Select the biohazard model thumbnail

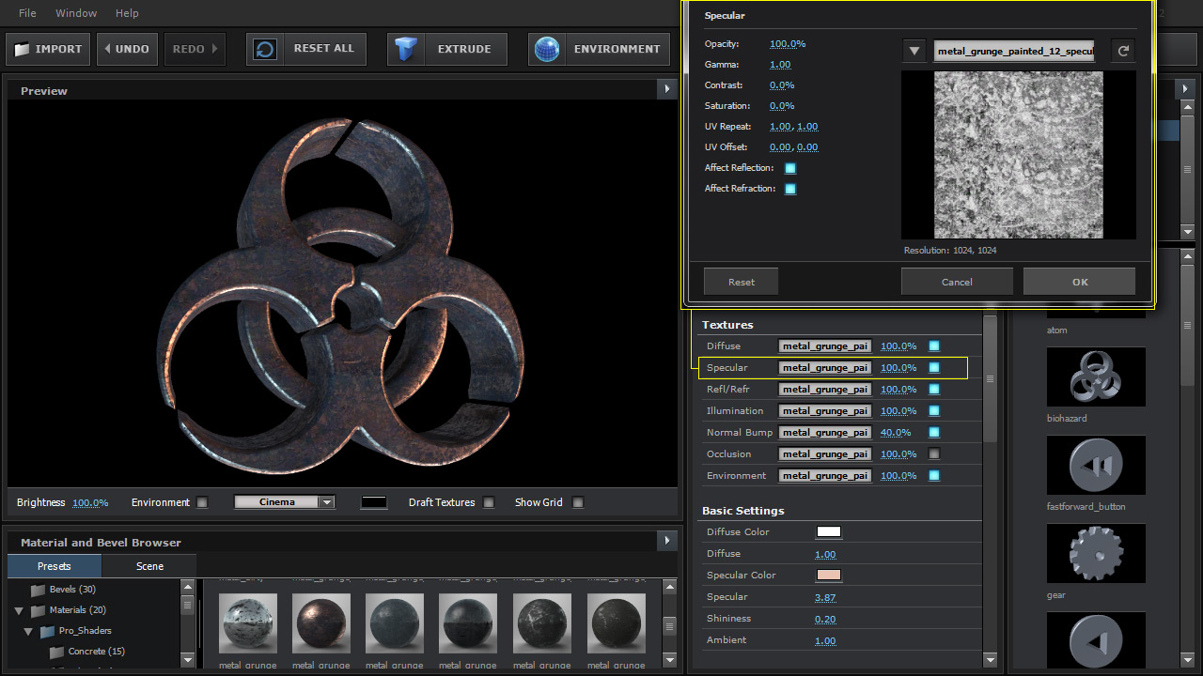[x=1096, y=376]
